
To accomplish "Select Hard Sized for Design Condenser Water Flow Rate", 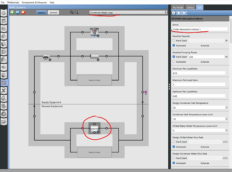I will (174, 158).
